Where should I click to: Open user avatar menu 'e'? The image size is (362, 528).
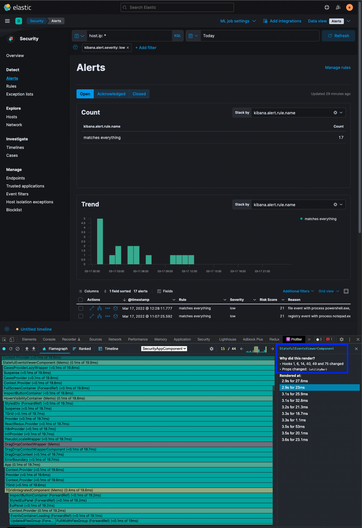[350, 7]
